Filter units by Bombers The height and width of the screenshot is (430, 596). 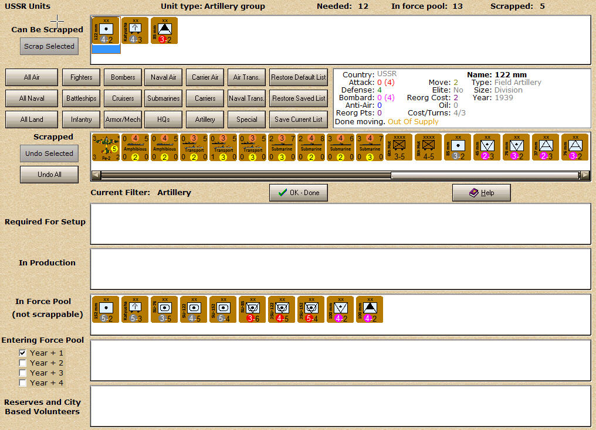[123, 77]
